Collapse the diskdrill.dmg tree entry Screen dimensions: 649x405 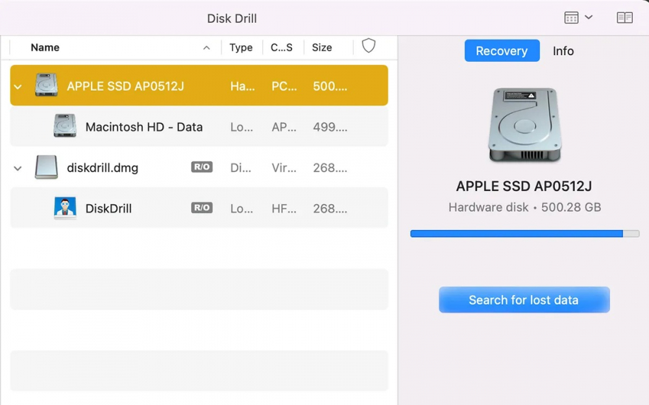(x=17, y=167)
